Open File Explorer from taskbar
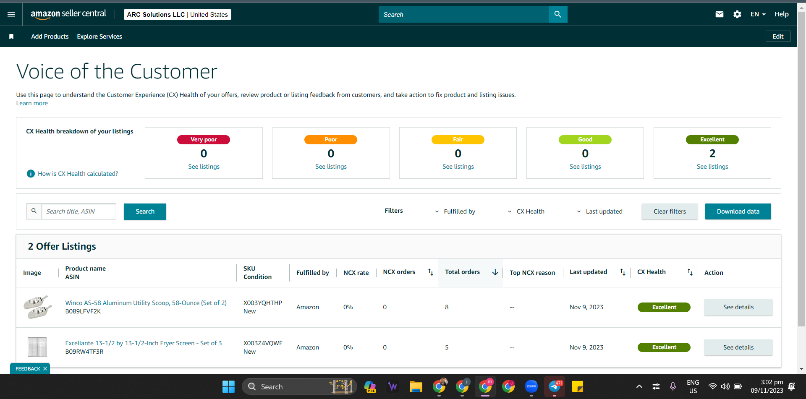Screen dimensions: 806x399 (x=416, y=386)
